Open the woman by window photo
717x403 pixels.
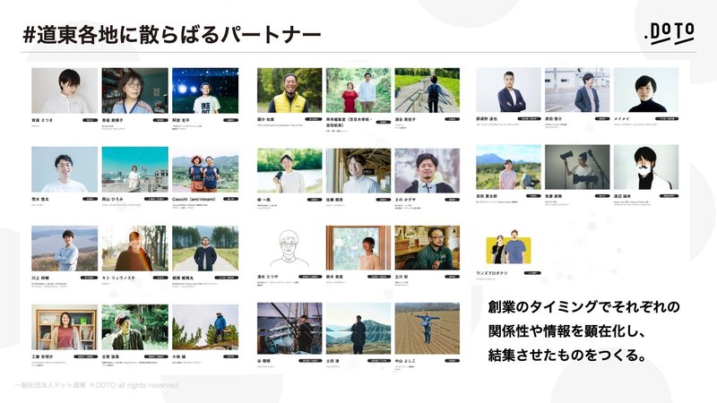[358, 248]
